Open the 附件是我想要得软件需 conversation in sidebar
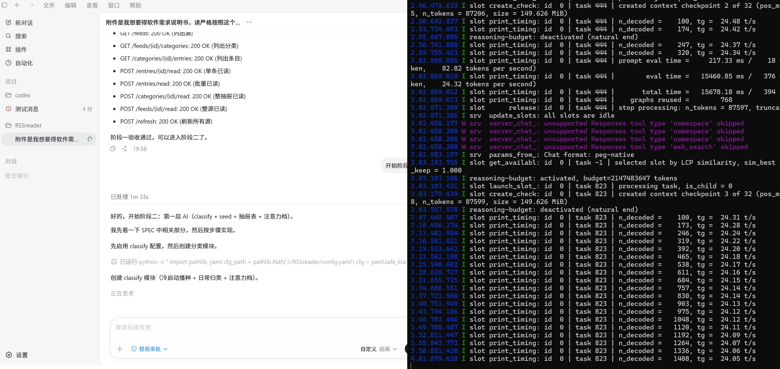This screenshot has height=369, width=780. 49,139
